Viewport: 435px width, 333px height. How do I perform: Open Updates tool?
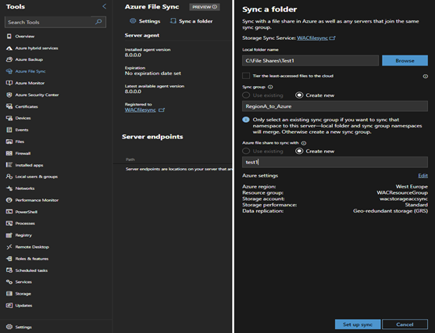23,306
